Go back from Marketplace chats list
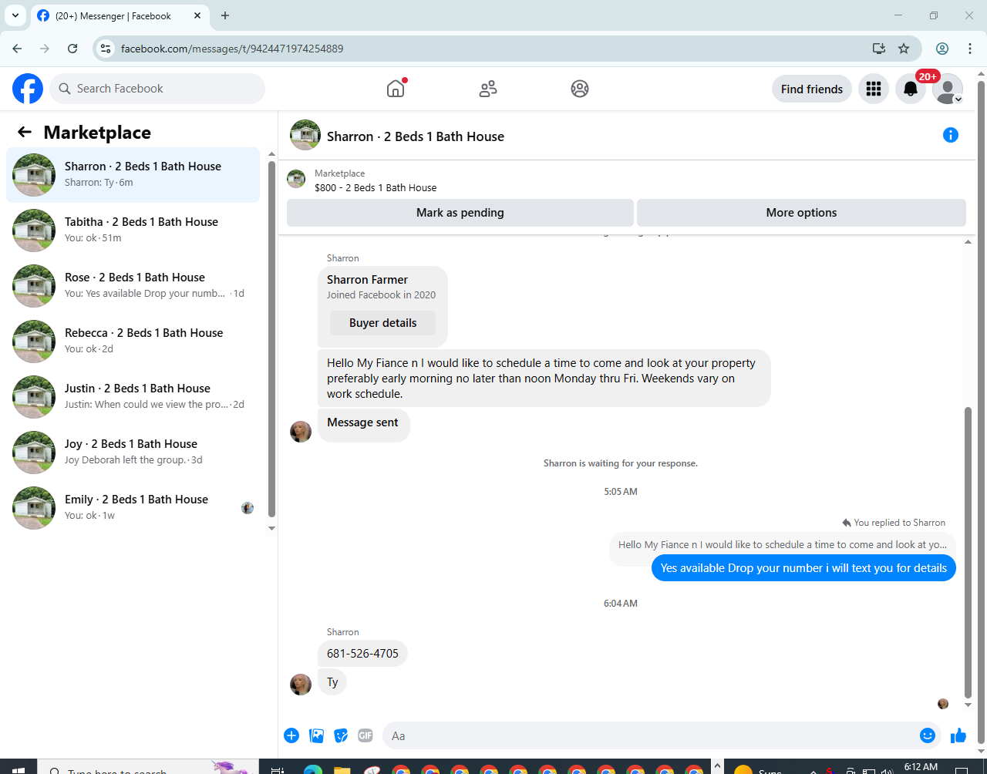Viewport: 987px width, 774px height. 25,132
